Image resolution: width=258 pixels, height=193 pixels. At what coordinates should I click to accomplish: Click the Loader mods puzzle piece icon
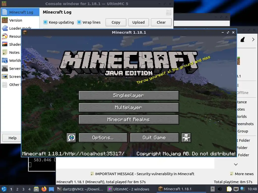pyautogui.click(x=5, y=28)
